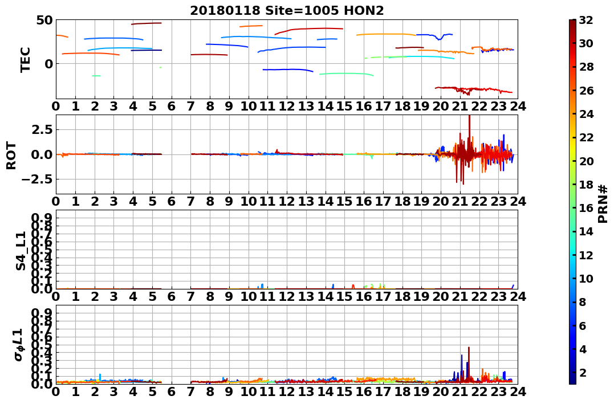This screenshot has height=404, width=614.
Task: Click the dark red top of the colorbar
Action: [x=572, y=23]
